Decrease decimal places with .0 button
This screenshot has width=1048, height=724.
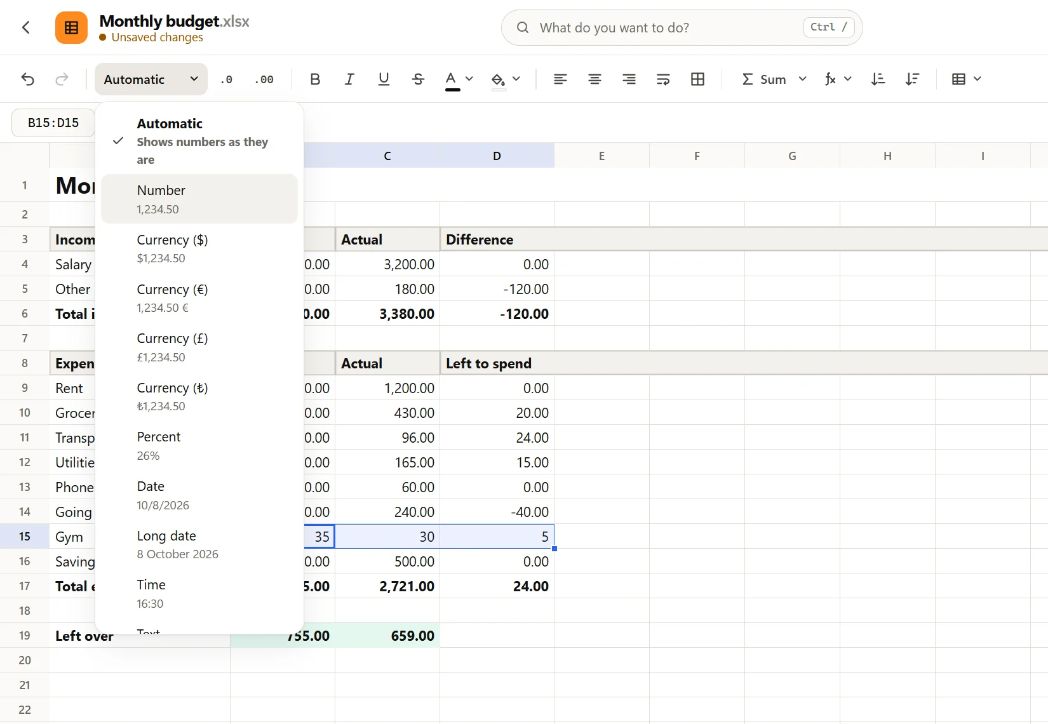[x=226, y=79]
